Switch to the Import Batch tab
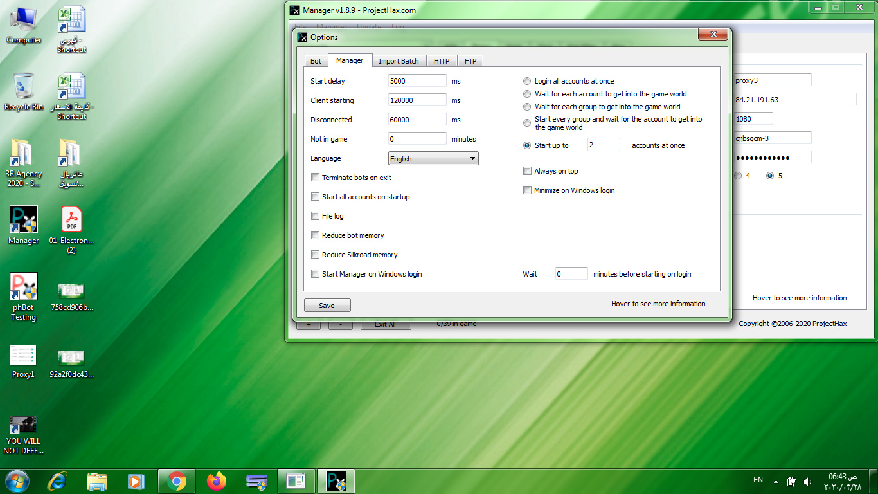This screenshot has width=878, height=494. 398,61
